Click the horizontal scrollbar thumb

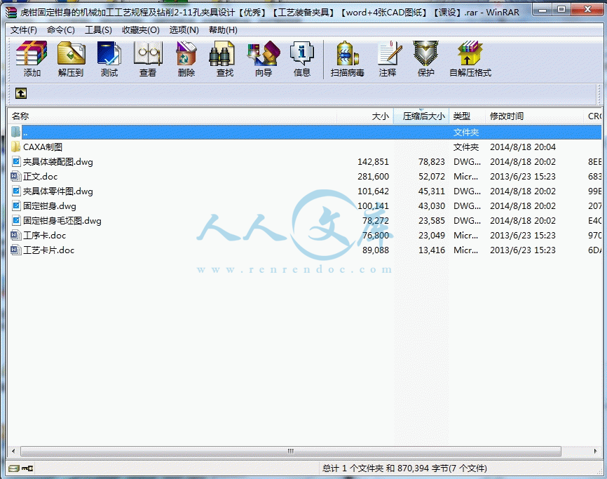(x=291, y=451)
